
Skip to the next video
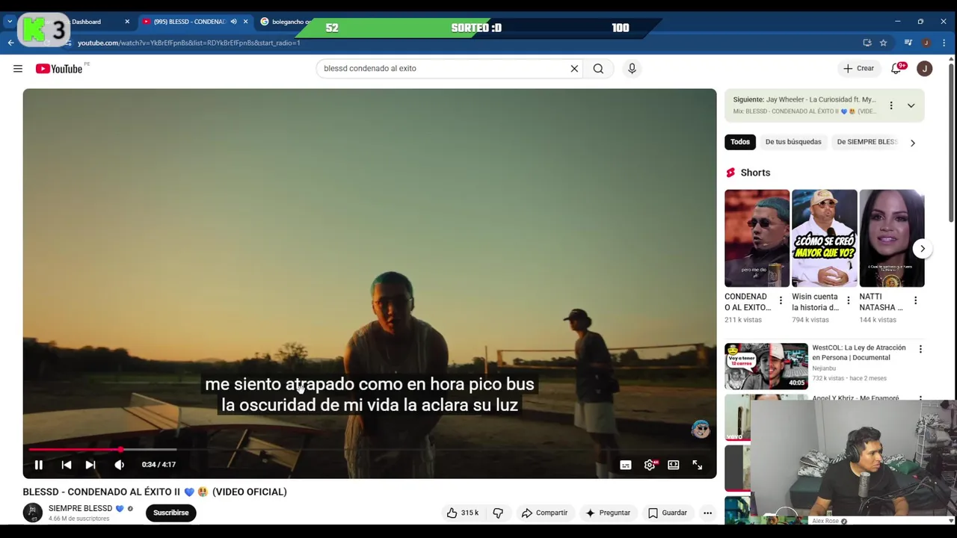pyautogui.click(x=90, y=465)
